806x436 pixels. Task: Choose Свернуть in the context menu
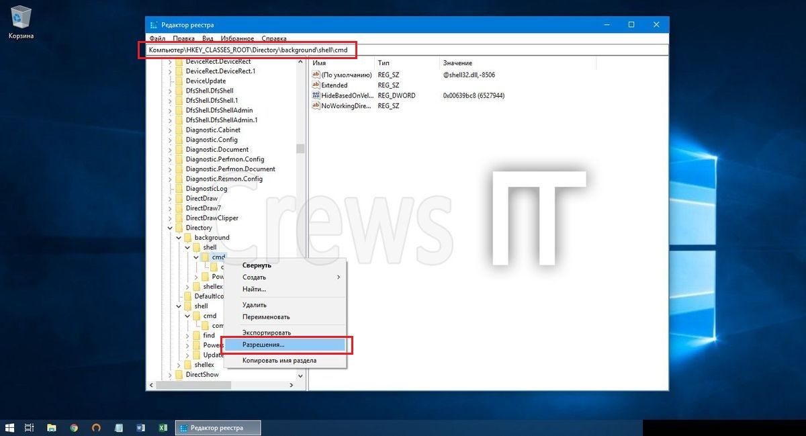pos(285,265)
